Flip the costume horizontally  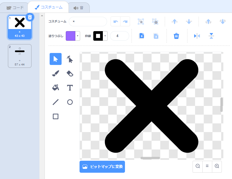(197, 36)
